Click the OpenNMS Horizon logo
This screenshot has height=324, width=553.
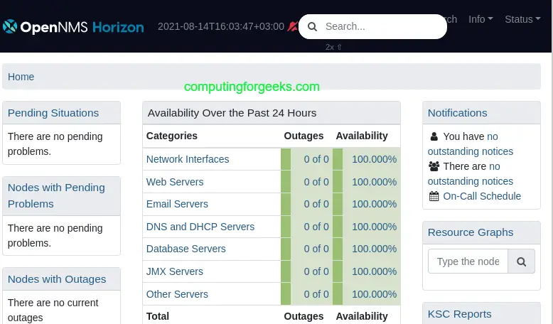coord(73,27)
